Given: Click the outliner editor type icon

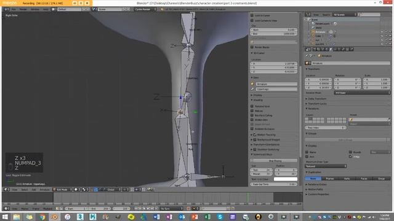Looking at the screenshot, I should coord(308,15).
